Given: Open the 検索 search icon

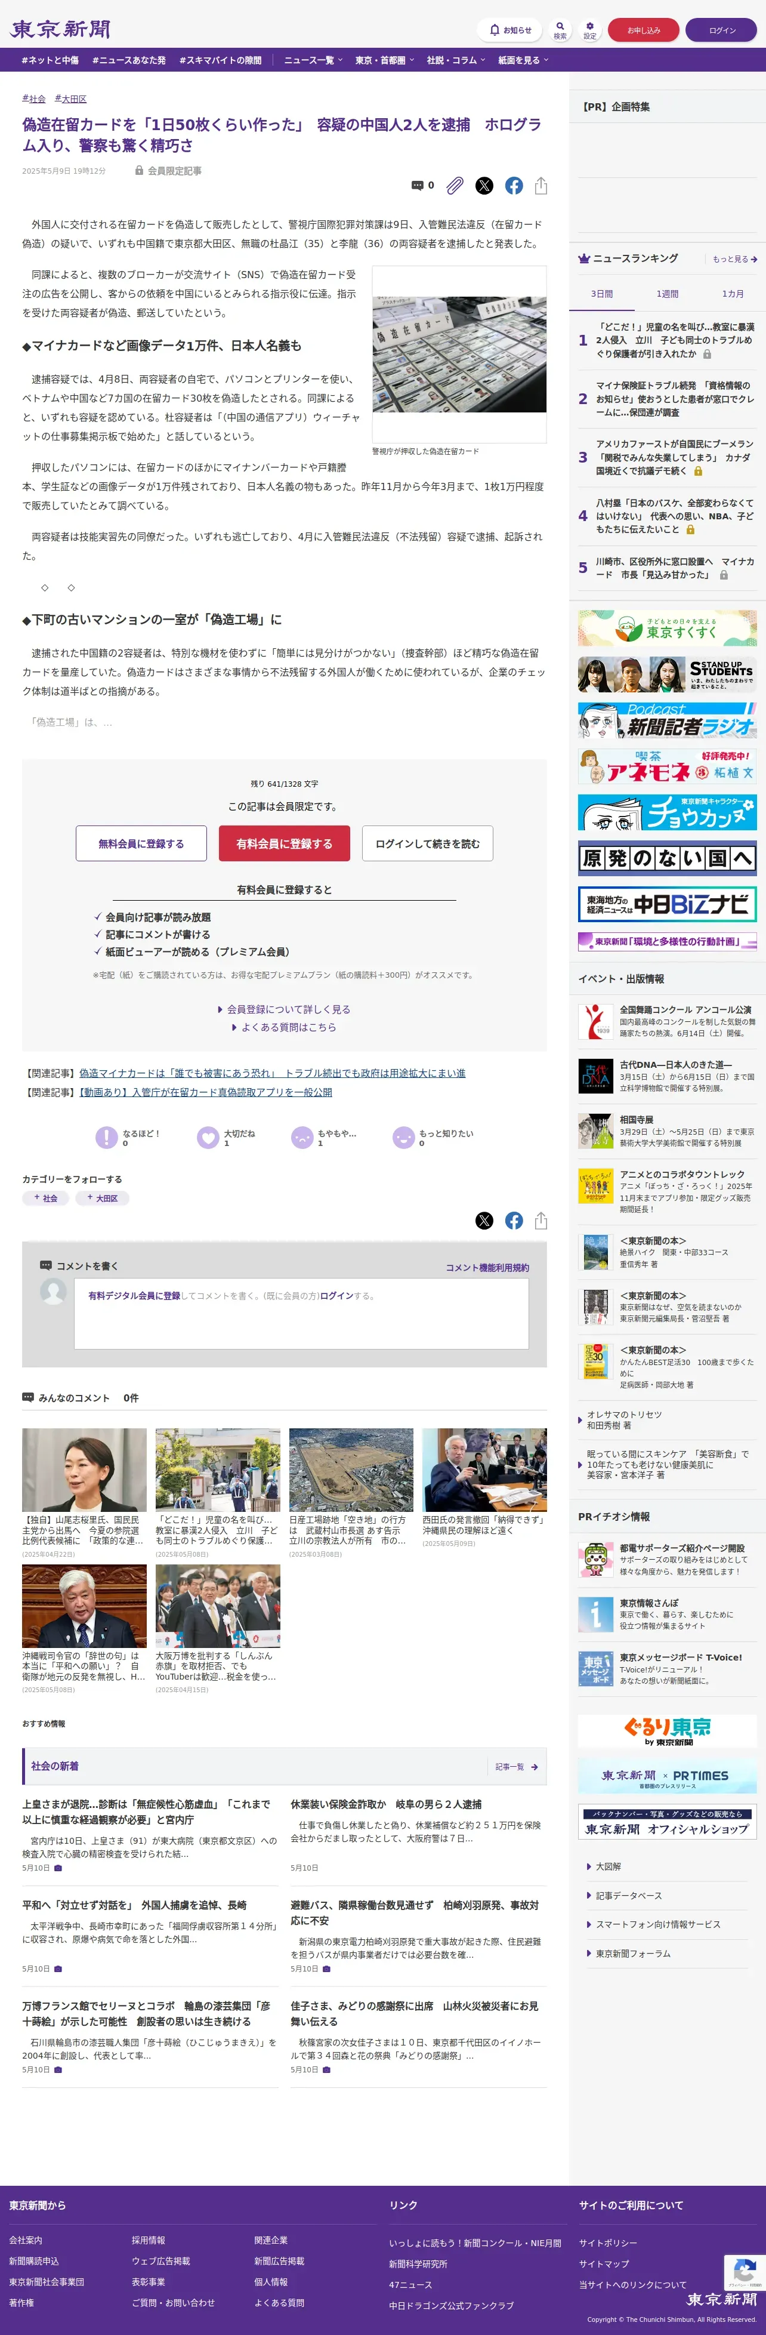Looking at the screenshot, I should pos(560,30).
